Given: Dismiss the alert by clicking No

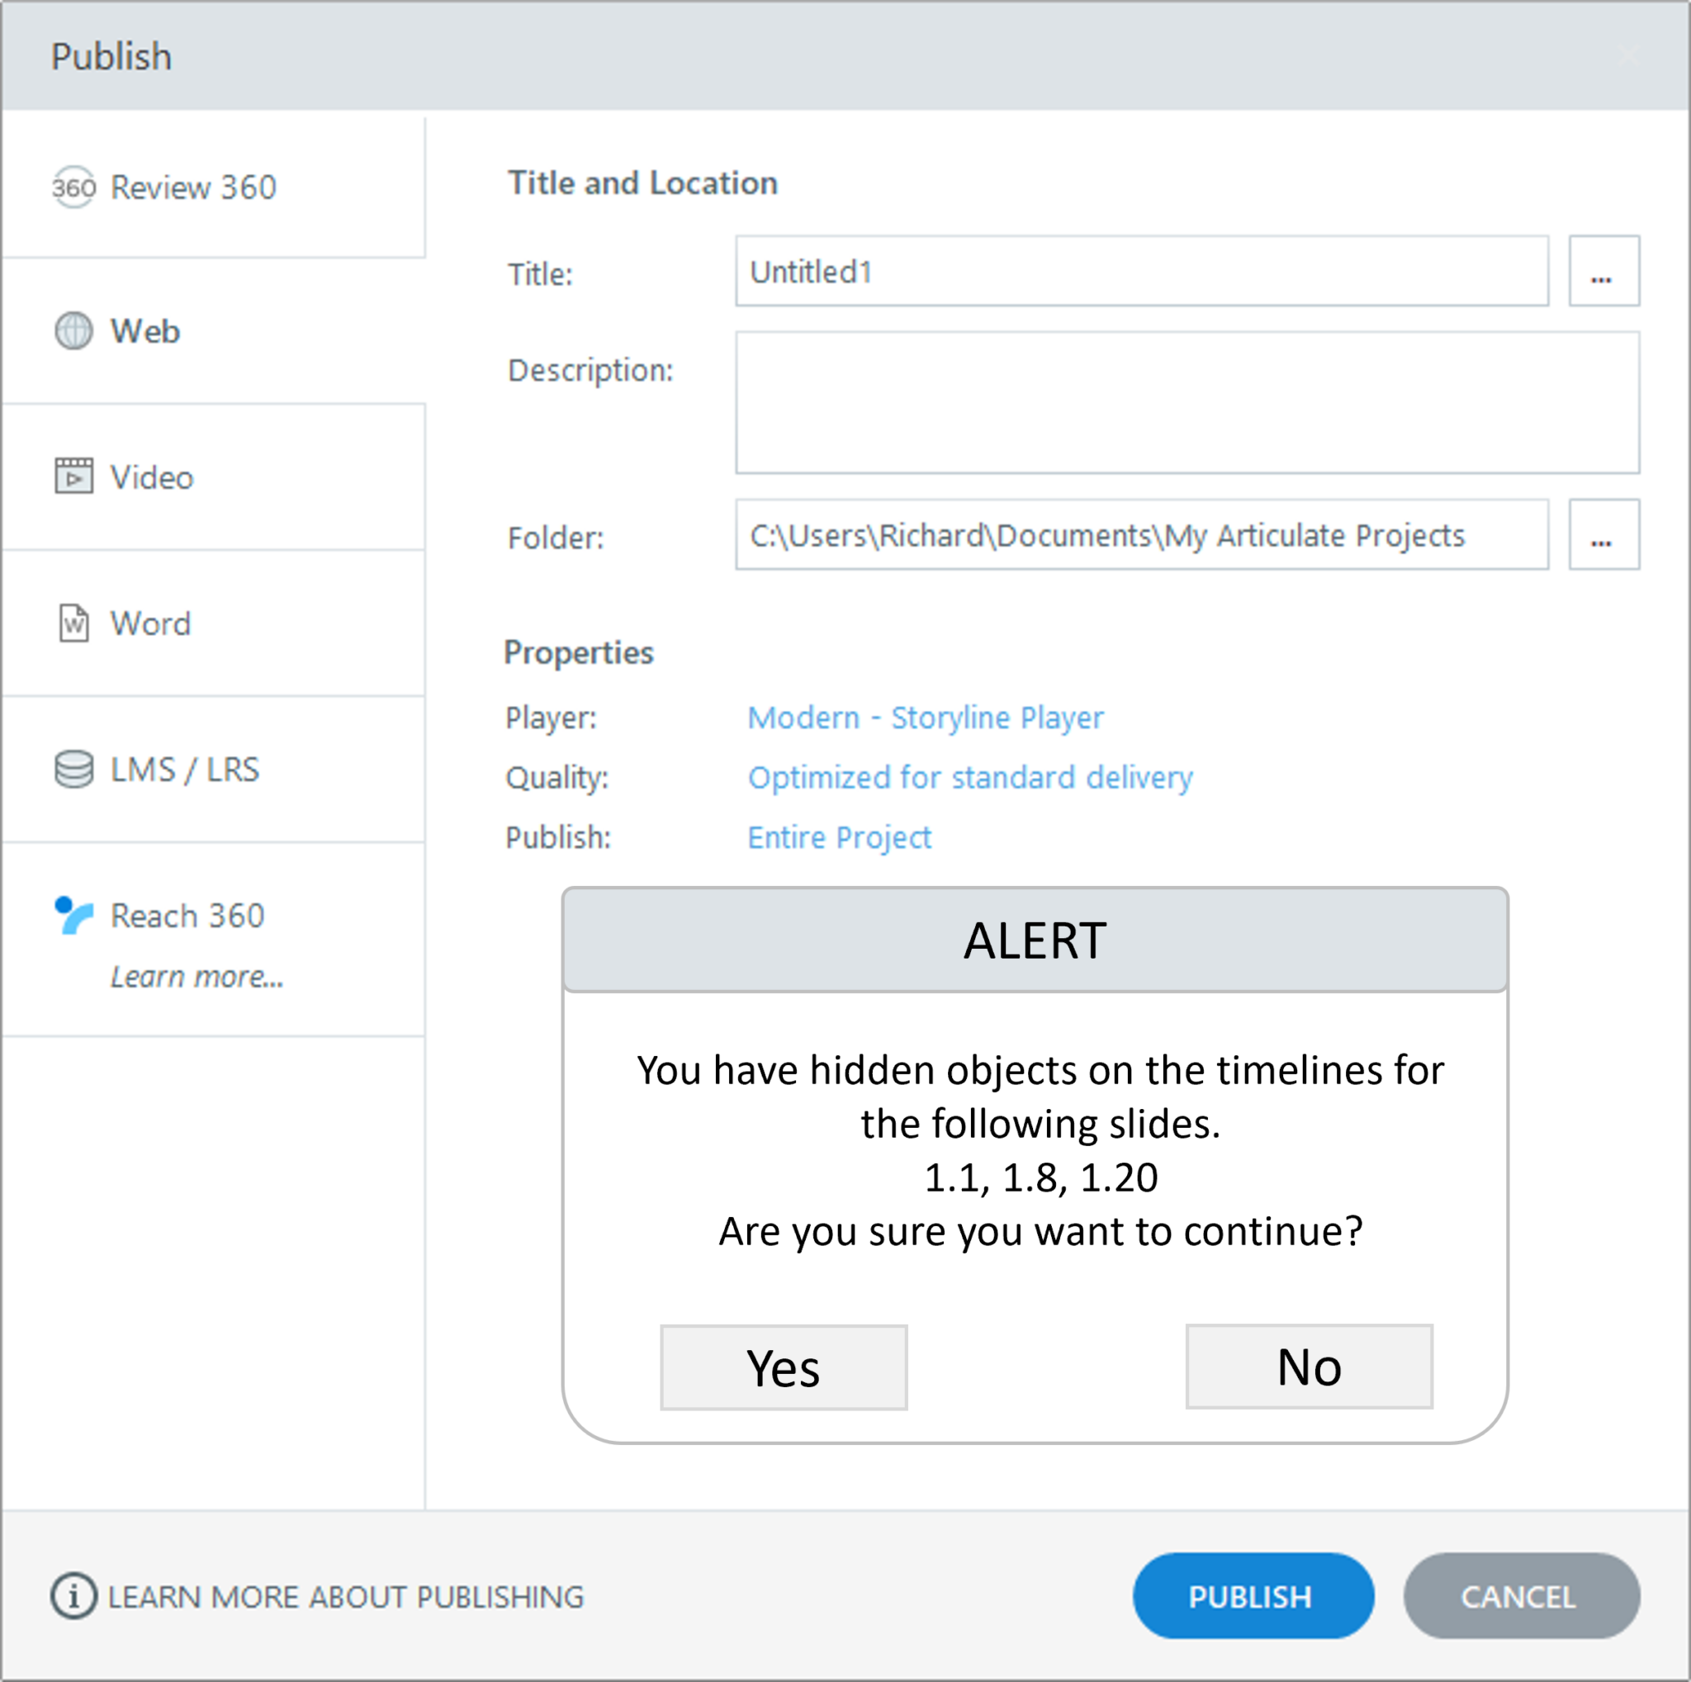Looking at the screenshot, I should 1308,1367.
